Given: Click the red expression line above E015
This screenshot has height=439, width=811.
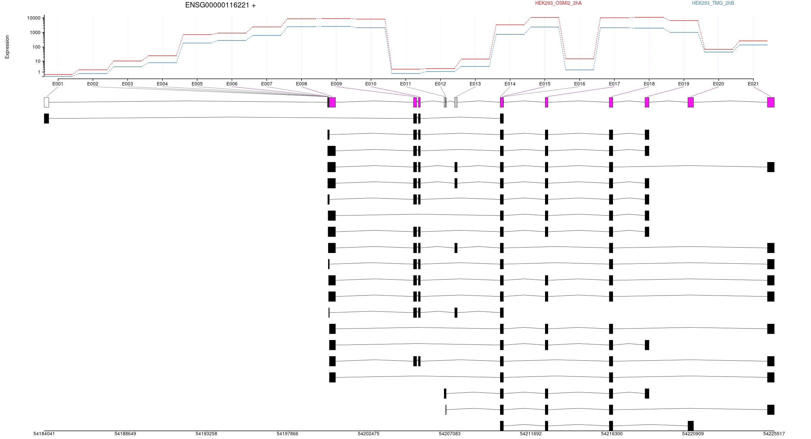Looking at the screenshot, I should pos(545,17).
